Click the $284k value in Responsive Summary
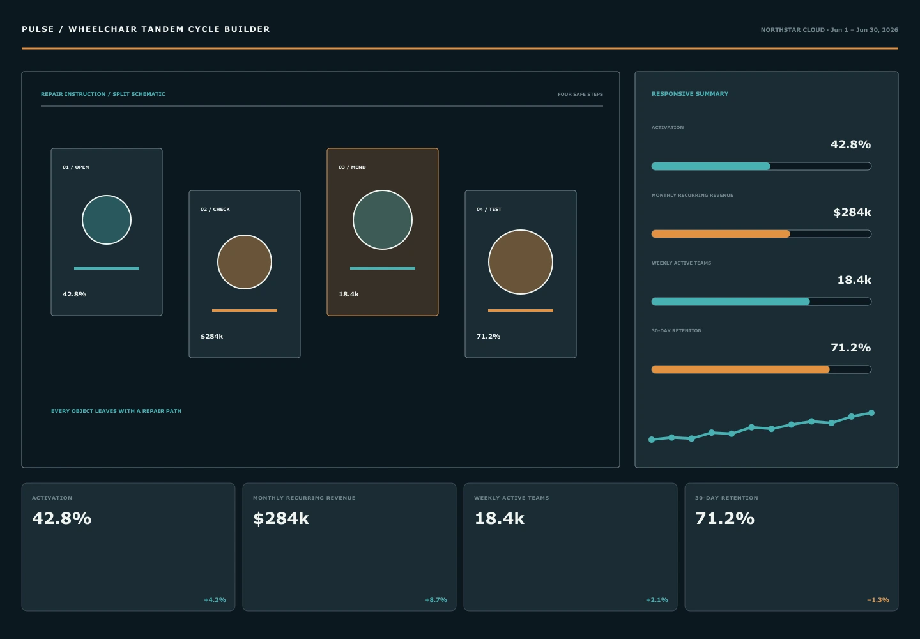The width and height of the screenshot is (920, 639). pyautogui.click(x=852, y=213)
